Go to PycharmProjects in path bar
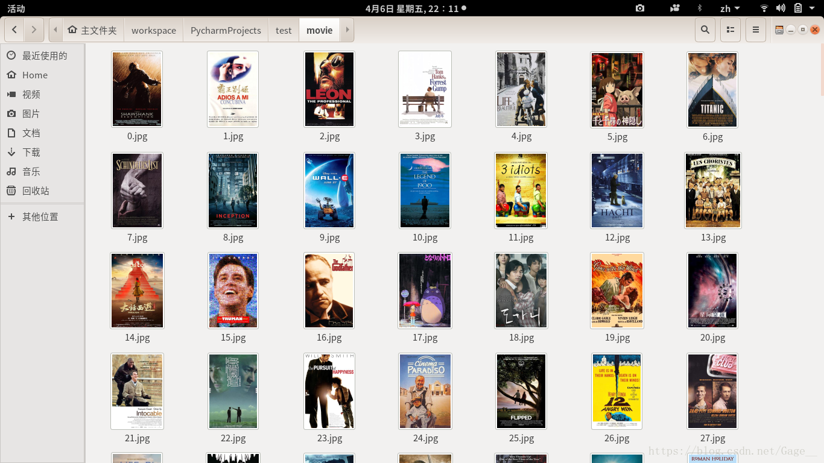This screenshot has width=824, height=463. pyautogui.click(x=226, y=30)
